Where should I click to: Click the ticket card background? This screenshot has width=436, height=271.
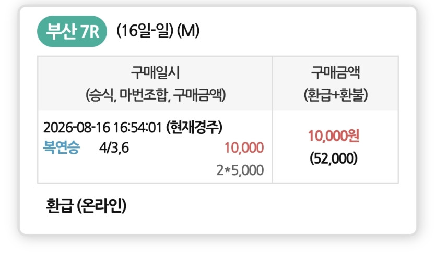pos(218,120)
